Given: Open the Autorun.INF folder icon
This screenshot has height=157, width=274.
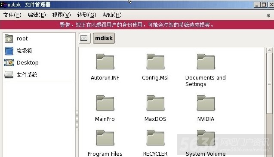Looking at the screenshot, I should pos(105,62).
